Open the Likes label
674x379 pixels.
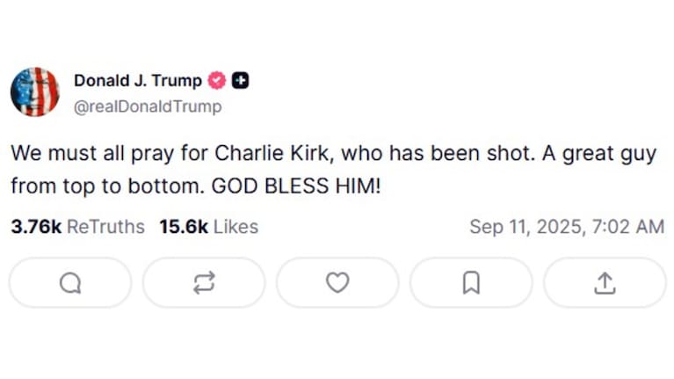click(x=236, y=227)
